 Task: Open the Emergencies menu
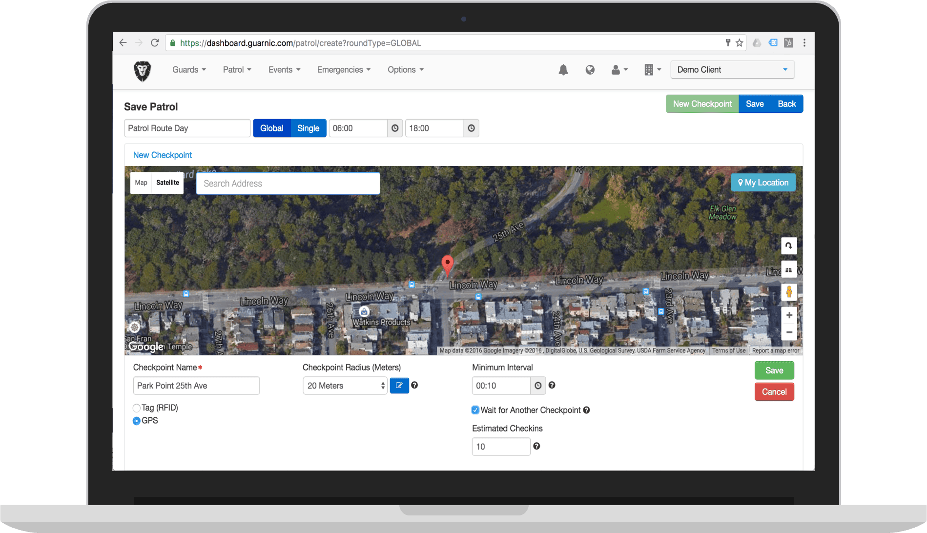(344, 70)
